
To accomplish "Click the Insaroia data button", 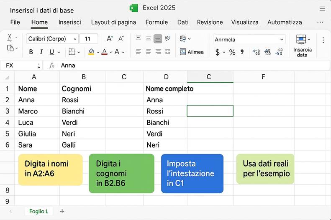I will (x=302, y=46).
